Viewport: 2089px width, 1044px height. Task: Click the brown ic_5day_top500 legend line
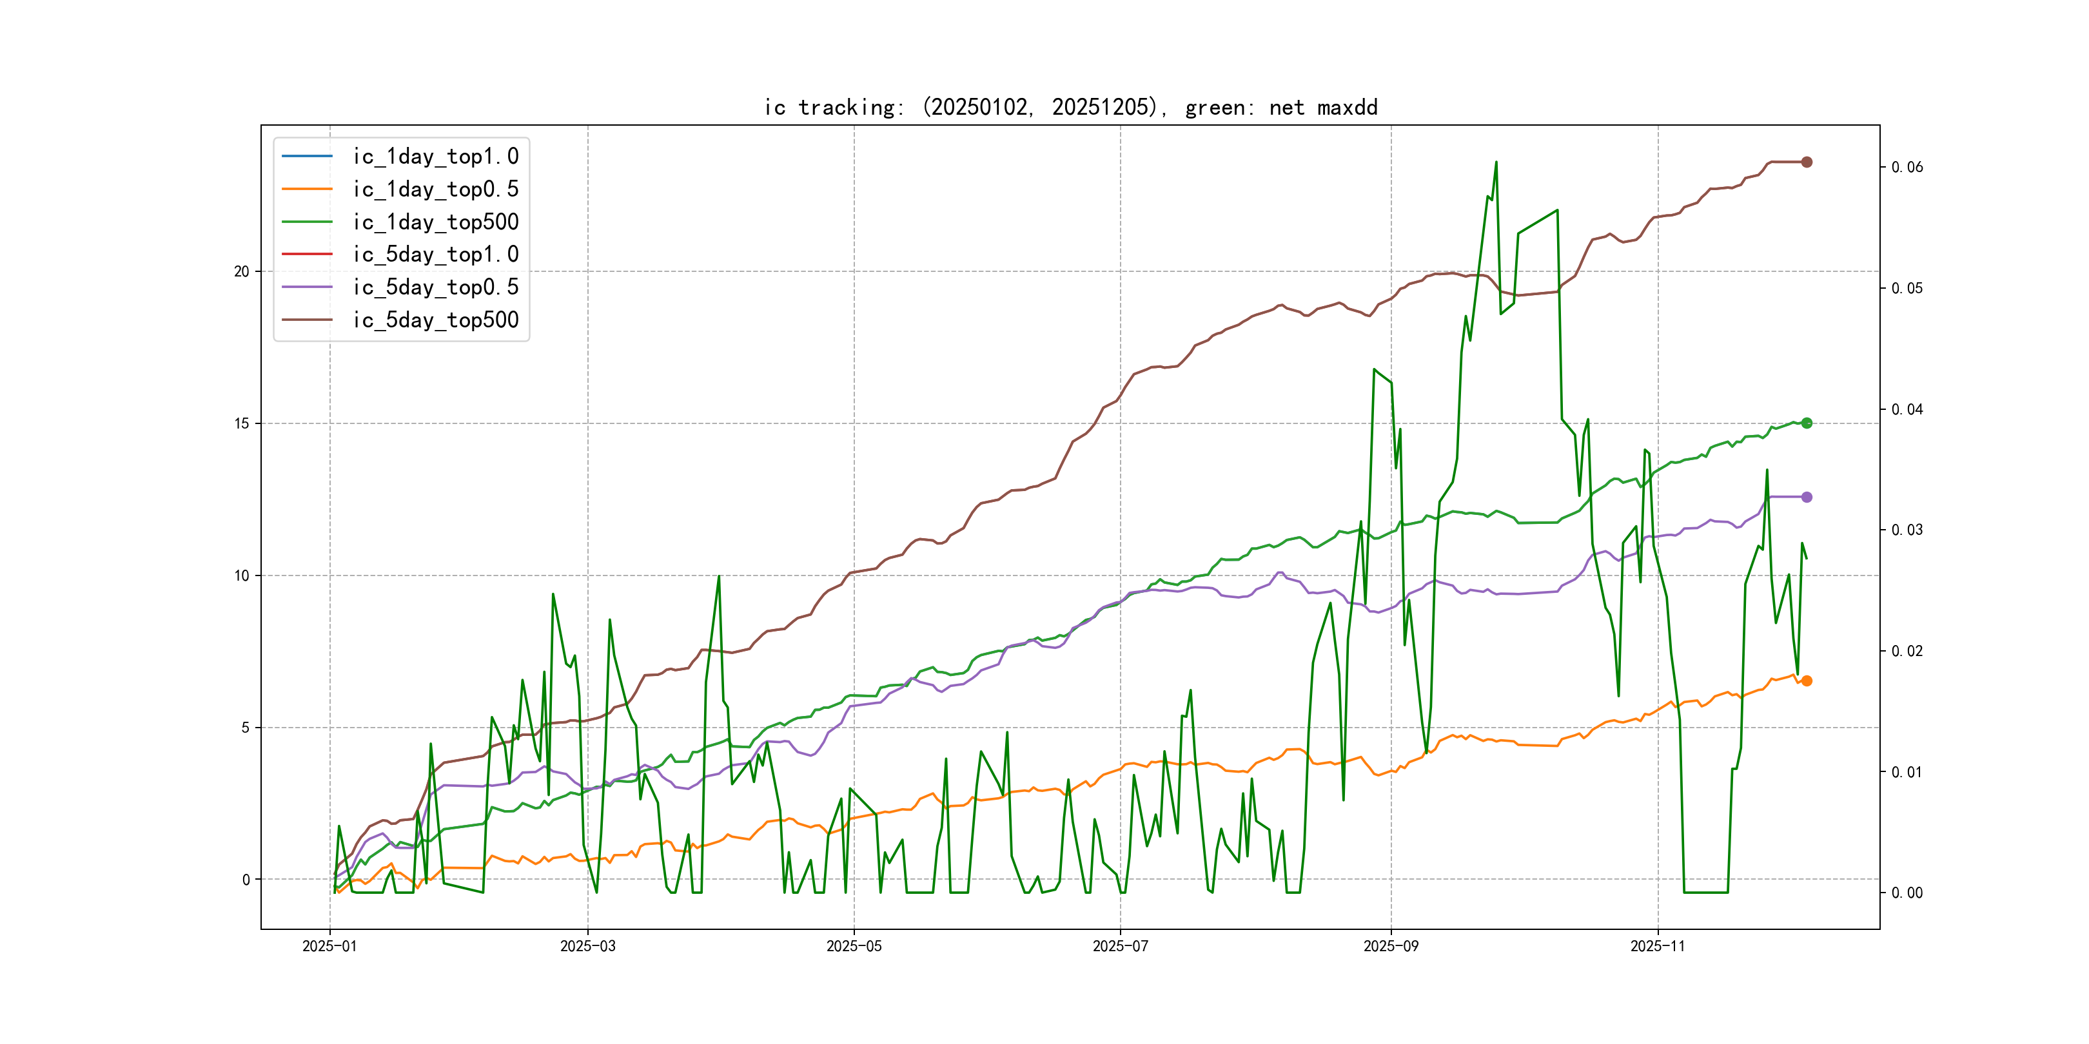tap(306, 320)
